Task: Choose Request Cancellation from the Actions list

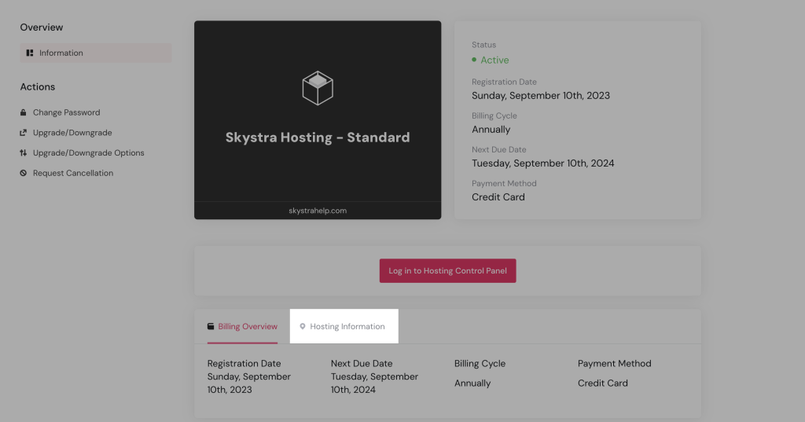Action: point(73,174)
